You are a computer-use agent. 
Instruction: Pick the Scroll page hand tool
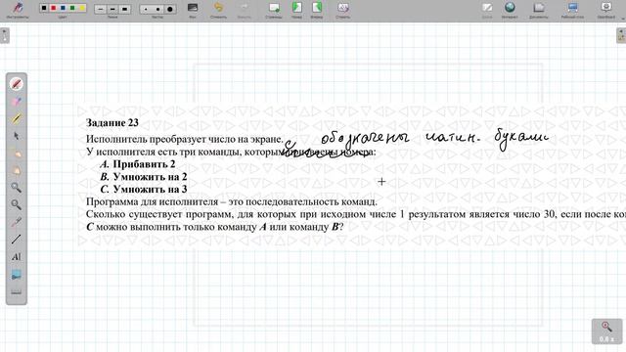[x=17, y=170]
